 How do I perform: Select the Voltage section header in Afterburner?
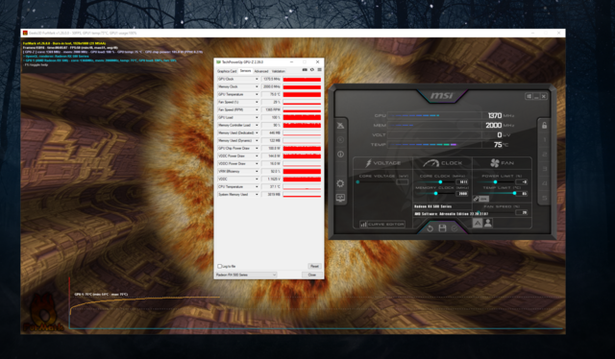click(x=383, y=163)
